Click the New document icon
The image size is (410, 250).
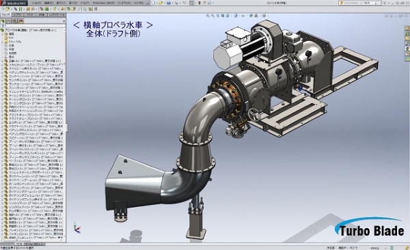tap(154, 3)
